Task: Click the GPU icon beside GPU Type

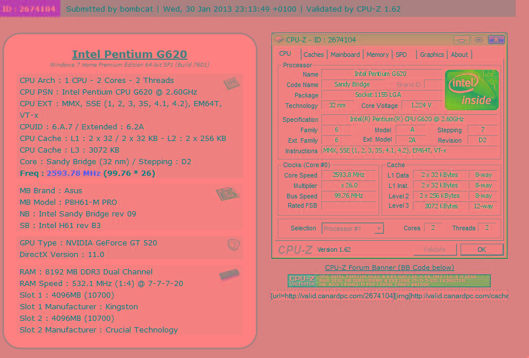Action: tap(233, 245)
